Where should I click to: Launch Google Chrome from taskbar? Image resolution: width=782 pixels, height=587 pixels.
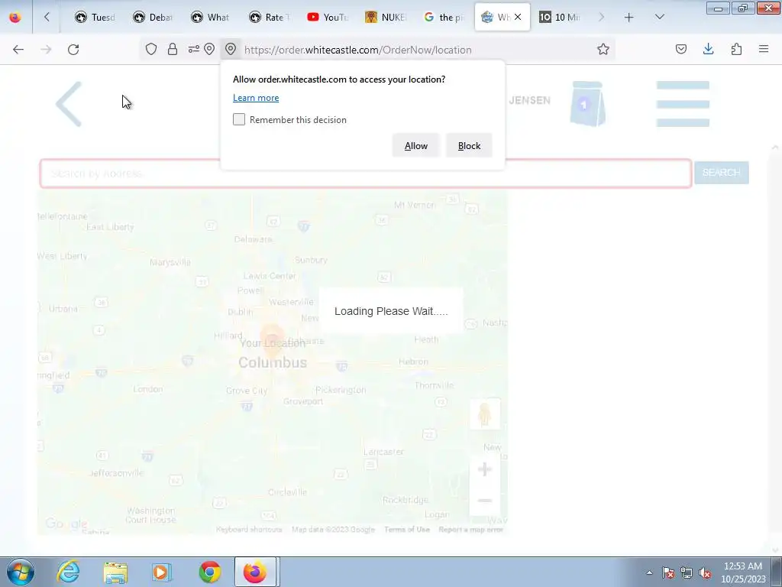210,572
